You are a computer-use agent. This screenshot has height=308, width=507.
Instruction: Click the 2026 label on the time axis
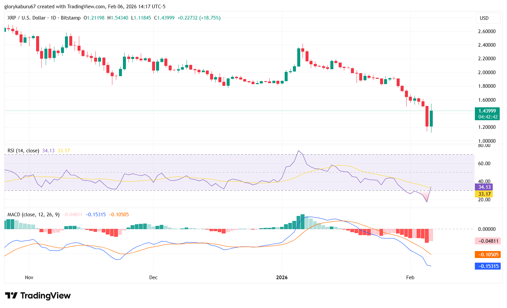tap(282, 278)
